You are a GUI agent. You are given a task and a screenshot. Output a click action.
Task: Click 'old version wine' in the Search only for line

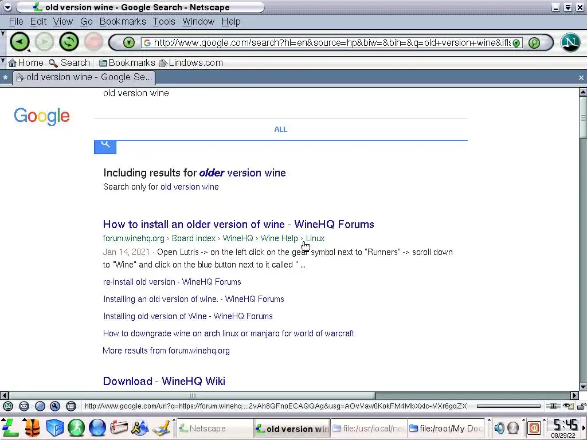(x=190, y=187)
